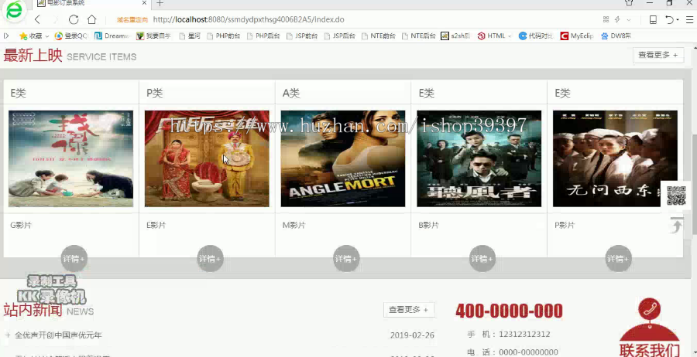
Task: Click the 联系我们 heading
Action: click(x=650, y=350)
